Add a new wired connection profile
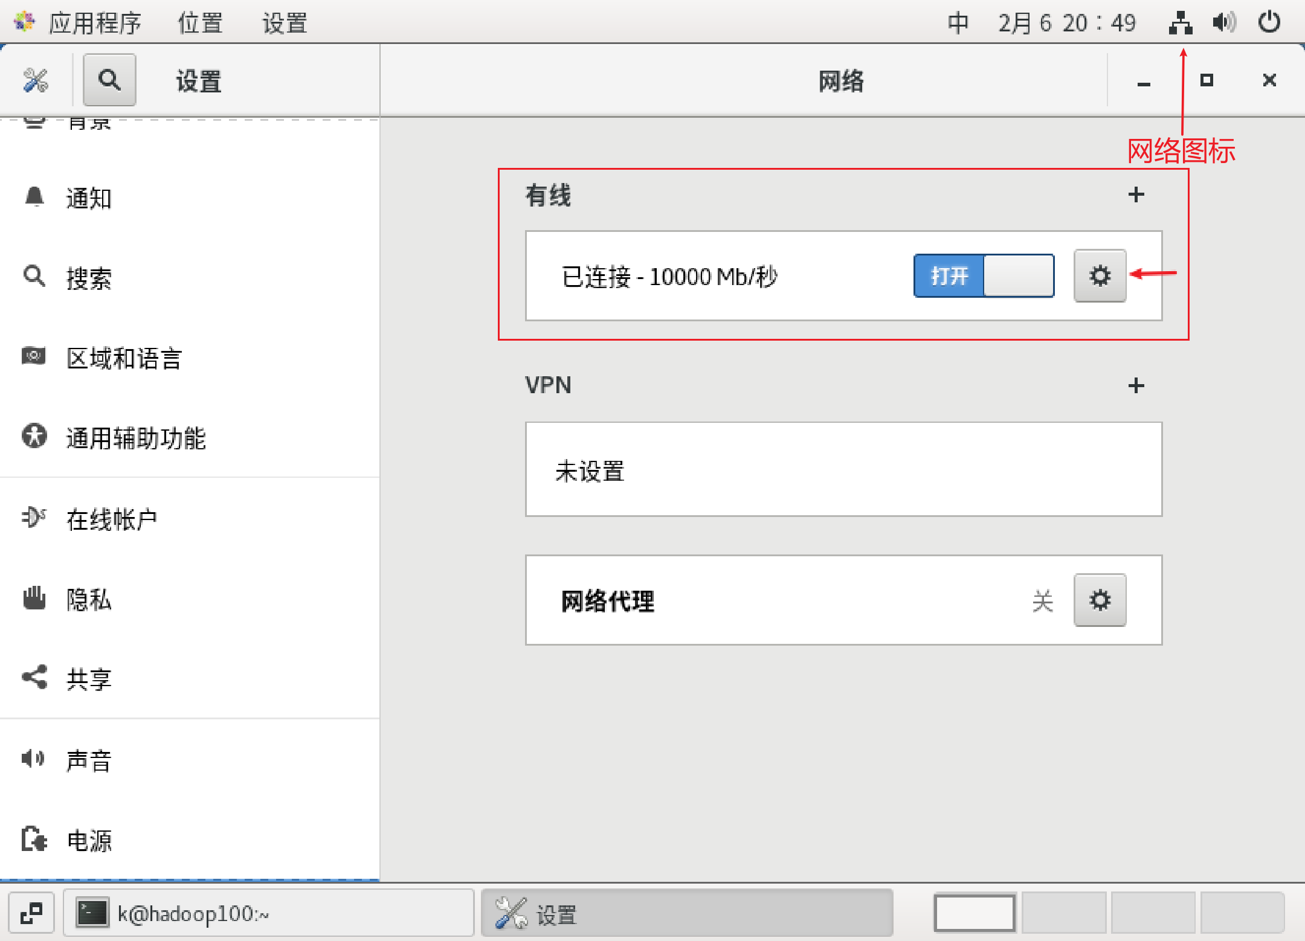The height and width of the screenshot is (941, 1305). (x=1136, y=194)
